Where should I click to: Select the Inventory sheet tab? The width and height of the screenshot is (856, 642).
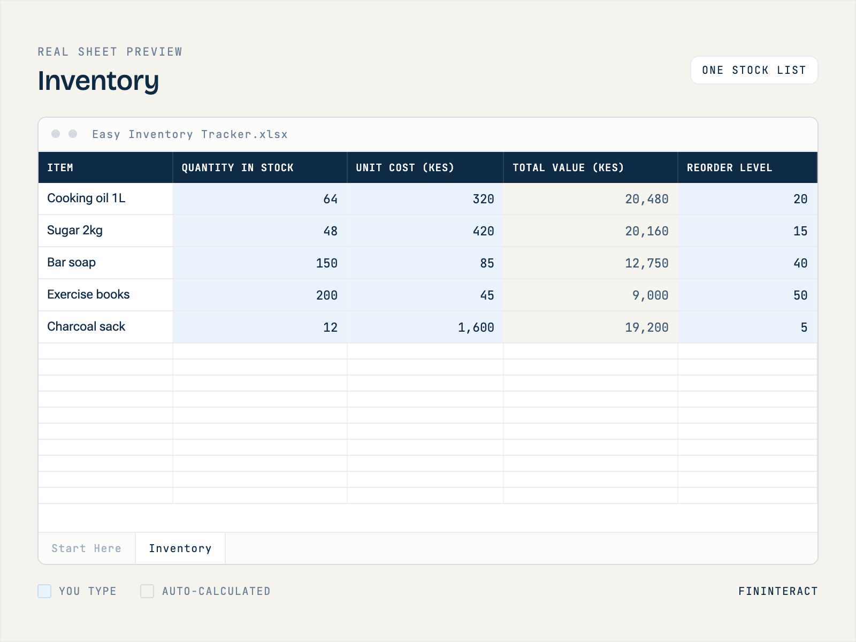(180, 548)
